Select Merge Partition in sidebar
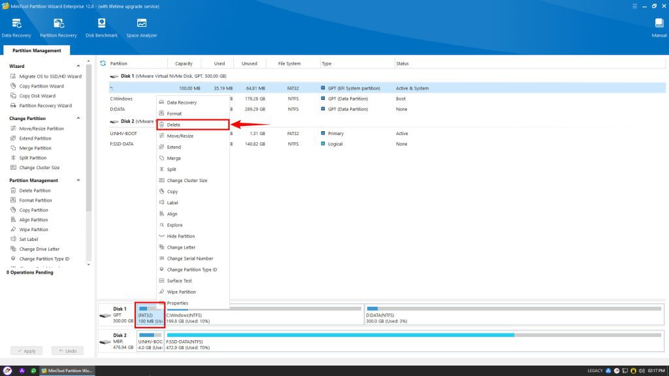This screenshot has height=376, width=669. point(31,148)
